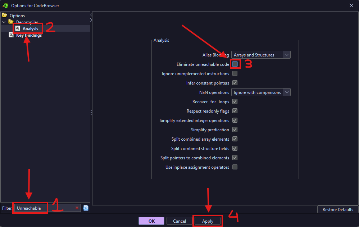The image size is (359, 227).
Task: Open filter options icon beside filter field
Action: (86, 208)
